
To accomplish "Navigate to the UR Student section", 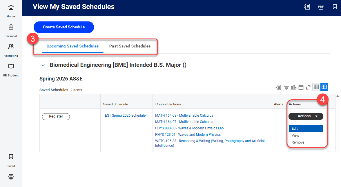I will [x=11, y=69].
